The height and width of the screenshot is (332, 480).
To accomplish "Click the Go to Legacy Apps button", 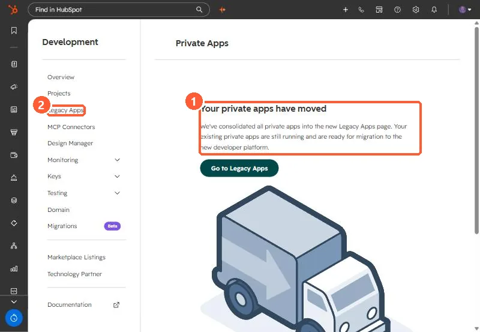I will 239,168.
